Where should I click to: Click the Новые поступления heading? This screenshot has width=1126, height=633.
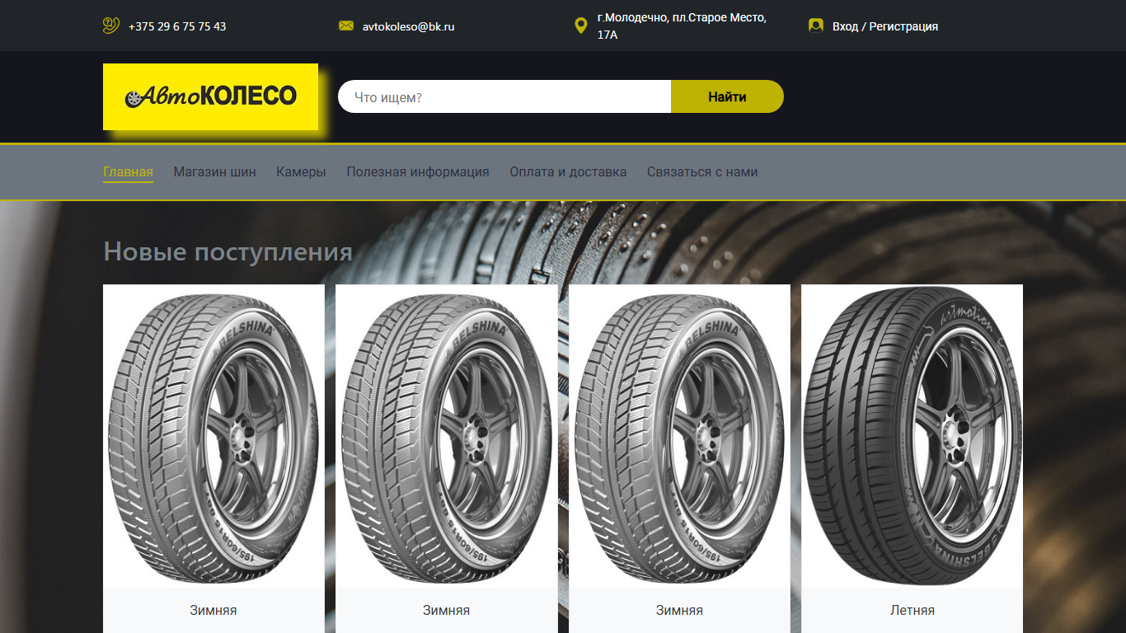point(228,251)
